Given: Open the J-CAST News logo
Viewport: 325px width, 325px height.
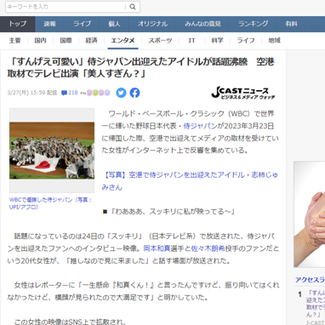Looking at the screenshot, I should pyautogui.click(x=243, y=93).
